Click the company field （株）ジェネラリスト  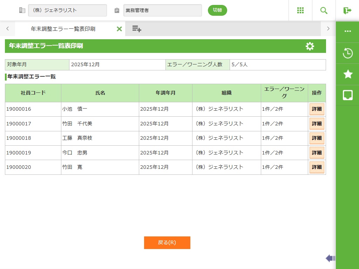click(67, 11)
